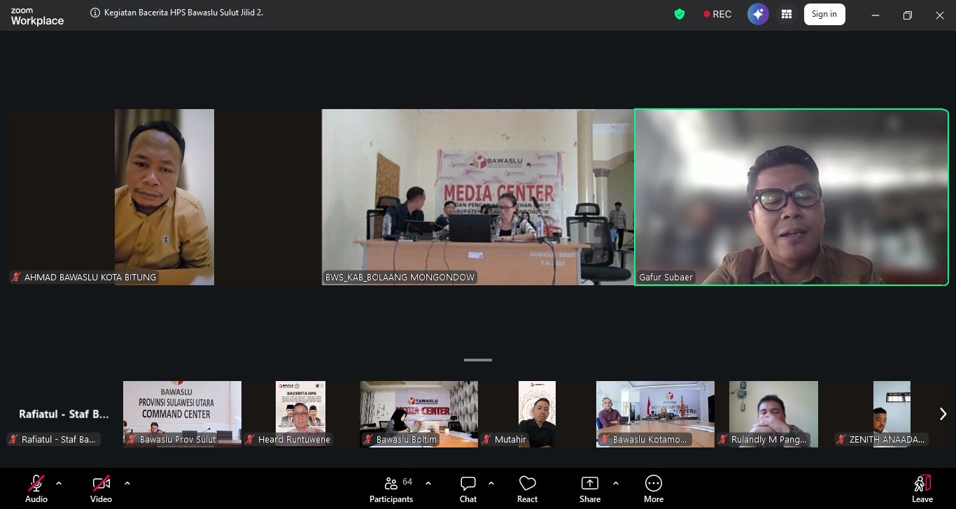Click the REC recording indicator
956x509 pixels.
coord(717,14)
